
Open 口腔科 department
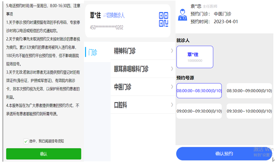pos(143,105)
